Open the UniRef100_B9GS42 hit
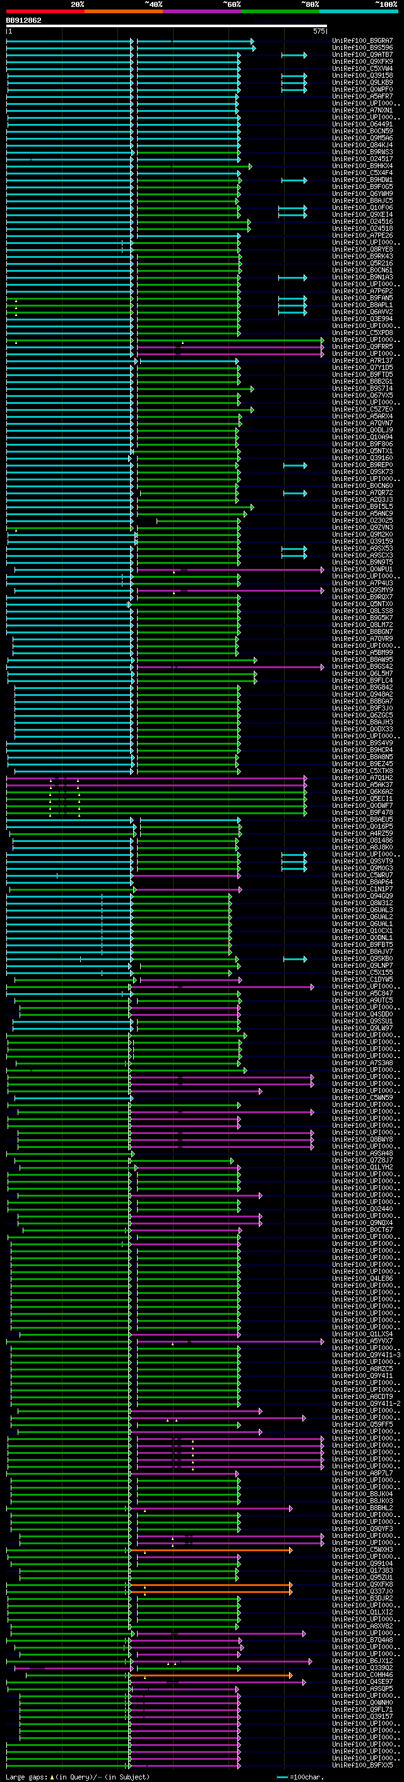This screenshot has width=404, height=1782. pos(362,666)
